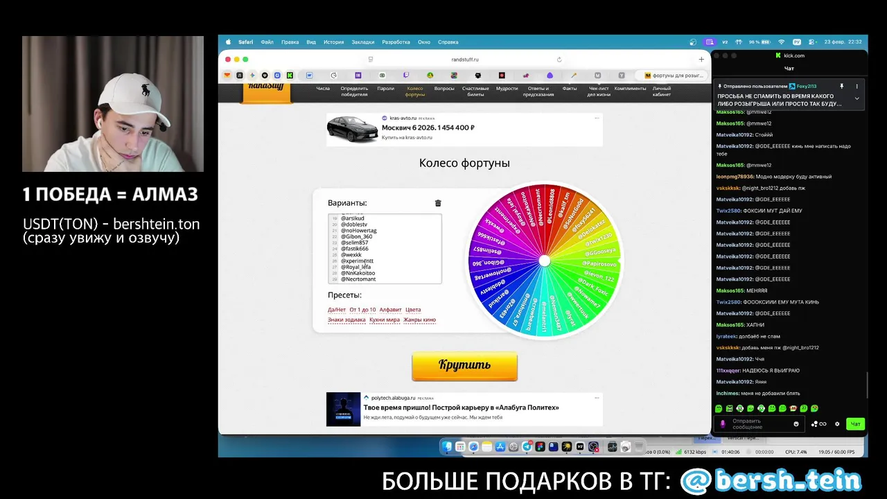Open the Числа section of randstuff

(323, 89)
